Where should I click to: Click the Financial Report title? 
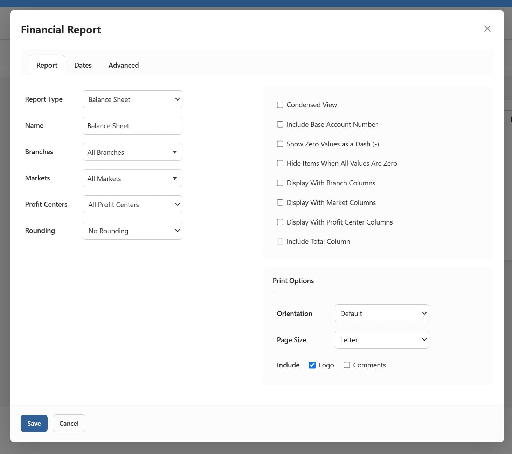(x=61, y=30)
